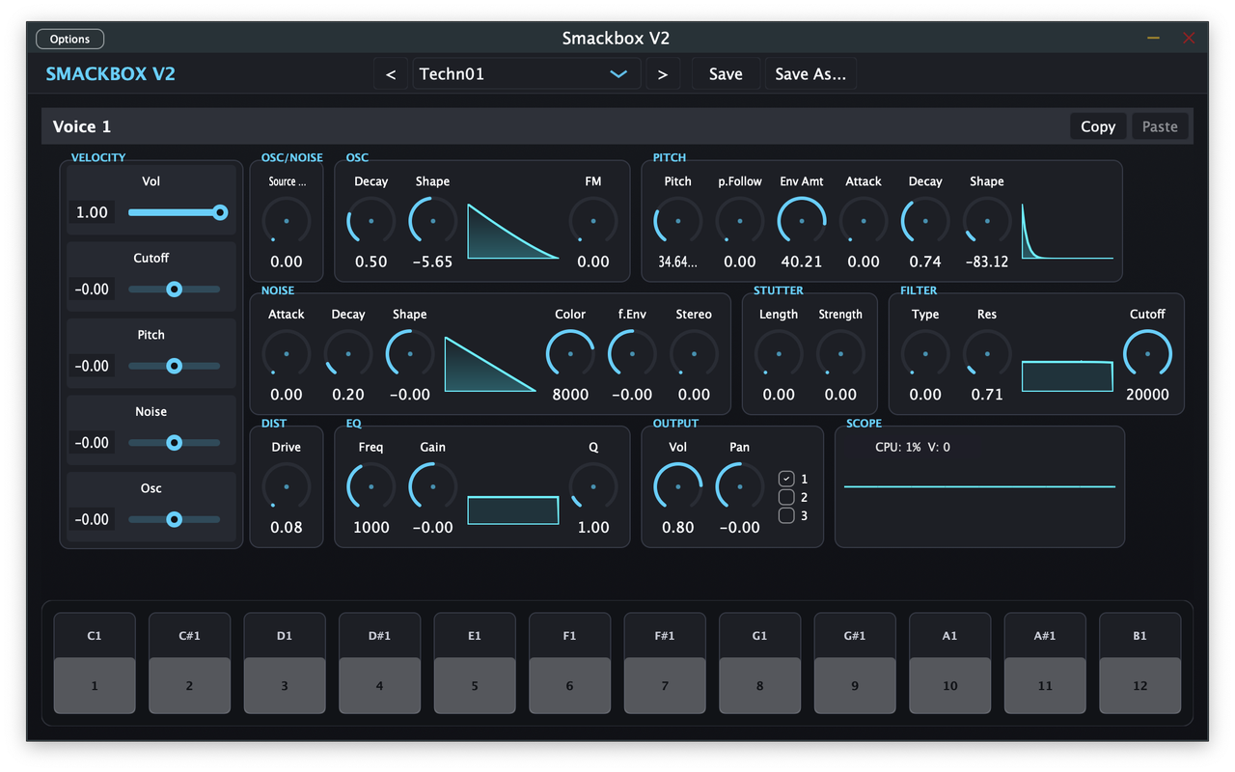1235x772 pixels.
Task: Adjust the Velocity Vol slider
Action: coord(175,212)
